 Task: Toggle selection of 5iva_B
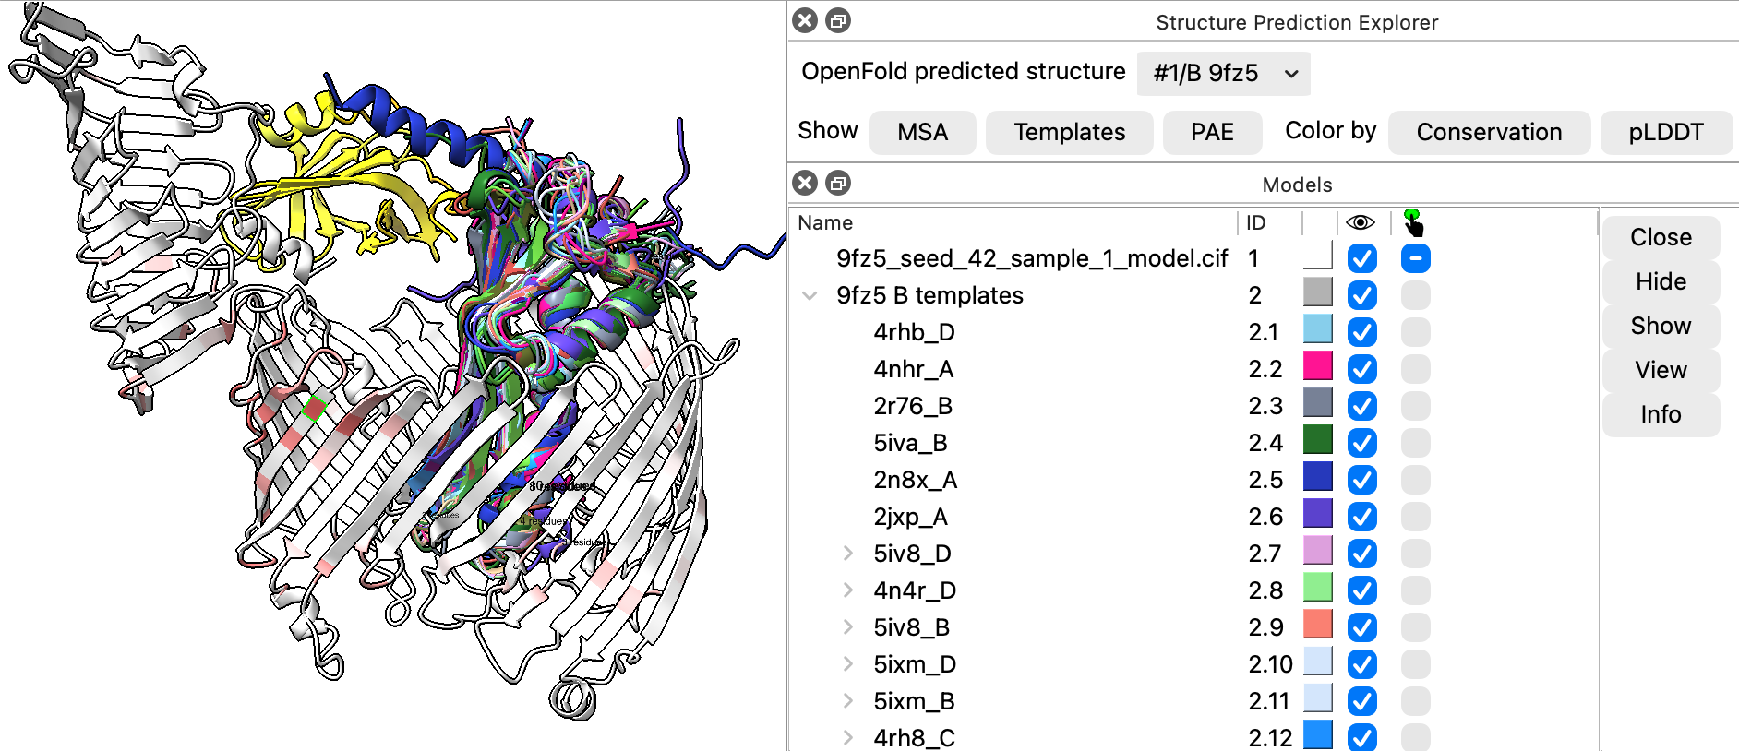(x=1415, y=443)
